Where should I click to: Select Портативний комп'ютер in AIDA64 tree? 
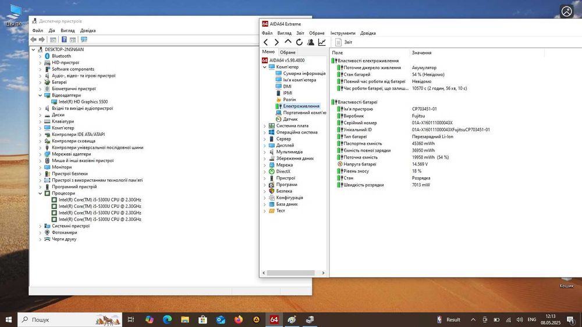coord(304,113)
